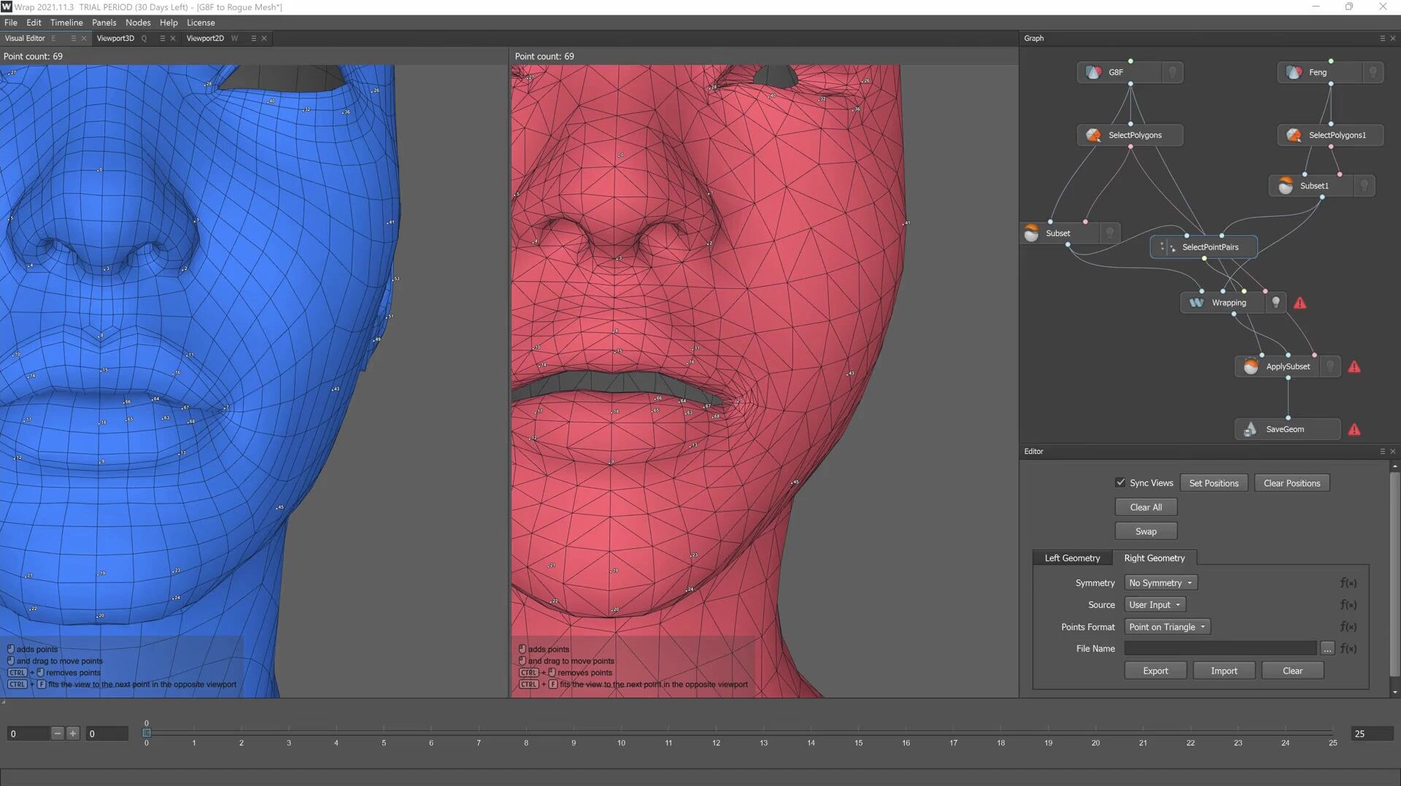The width and height of the screenshot is (1401, 786).
Task: Click the file browse ellipsis button
Action: (x=1327, y=649)
